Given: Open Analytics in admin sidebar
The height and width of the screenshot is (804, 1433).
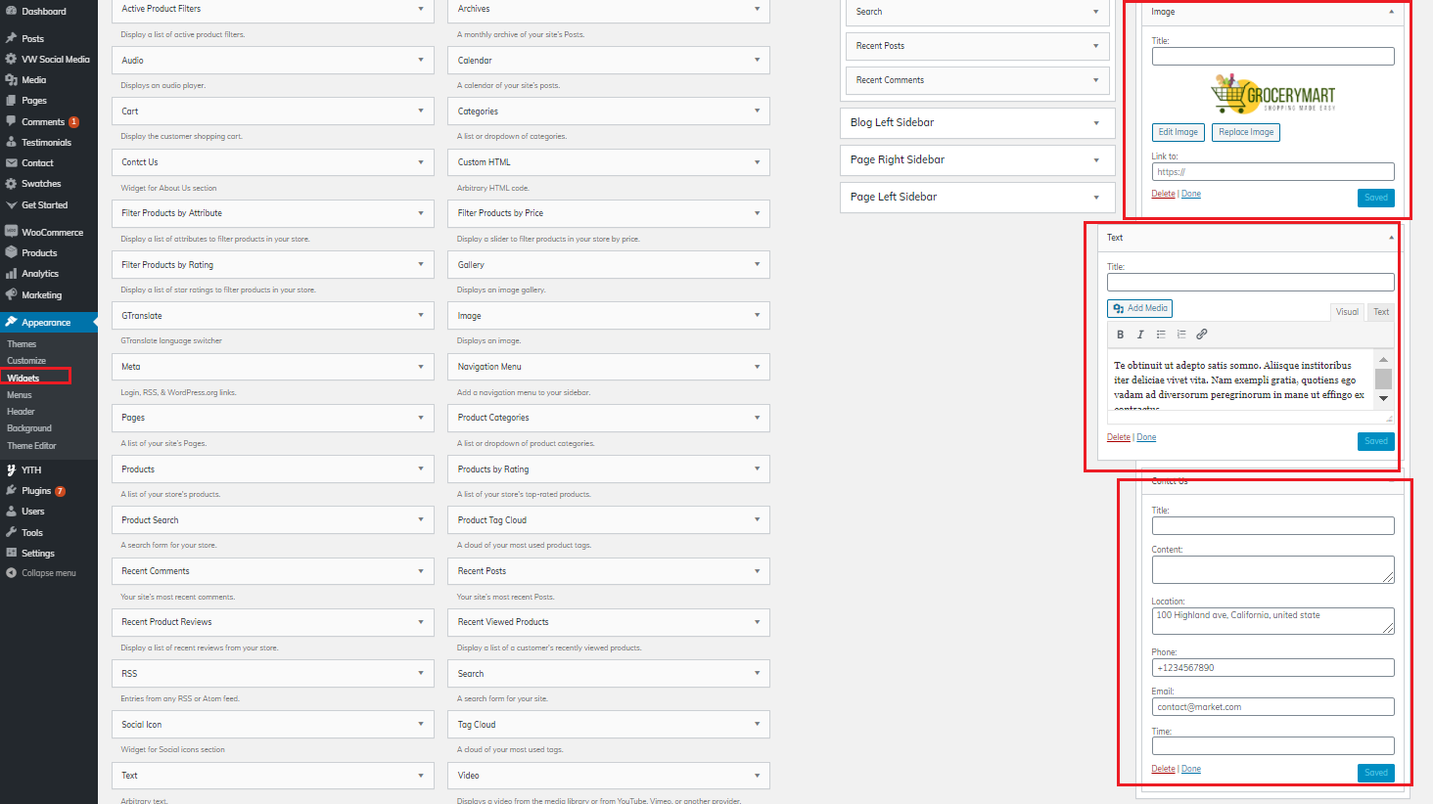Looking at the screenshot, I should click(40, 274).
